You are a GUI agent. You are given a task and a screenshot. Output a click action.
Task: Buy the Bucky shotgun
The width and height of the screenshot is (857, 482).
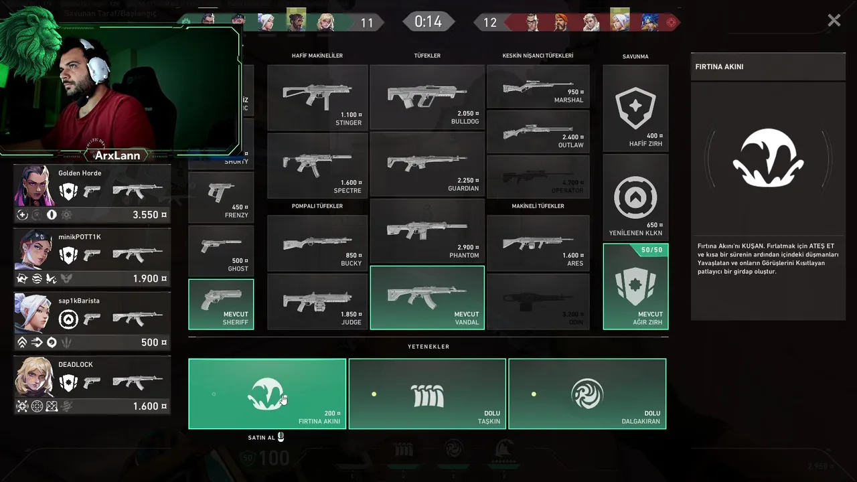click(x=317, y=243)
